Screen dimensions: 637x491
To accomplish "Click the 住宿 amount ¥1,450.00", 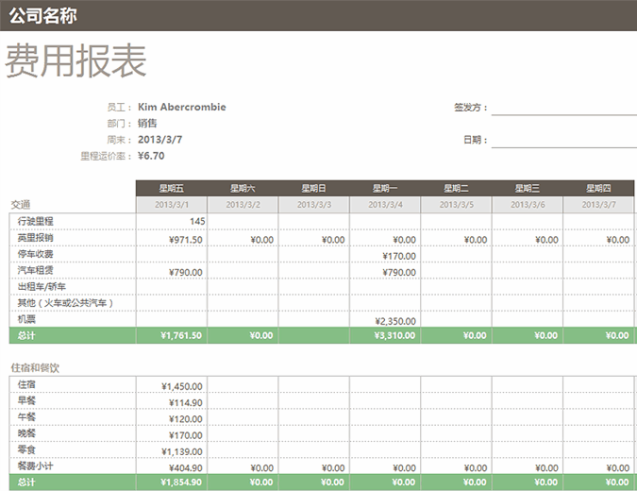I will pos(171,386).
